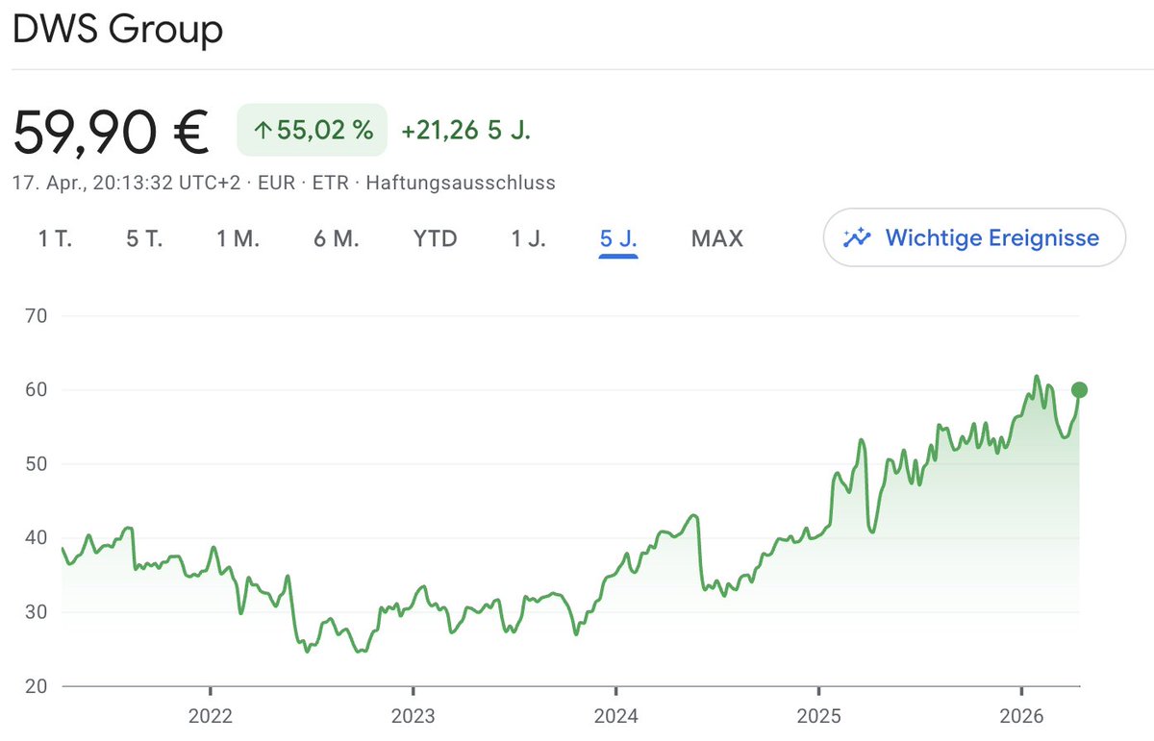Select the 5 T. time range tab
The image size is (1154, 741).
[144, 238]
